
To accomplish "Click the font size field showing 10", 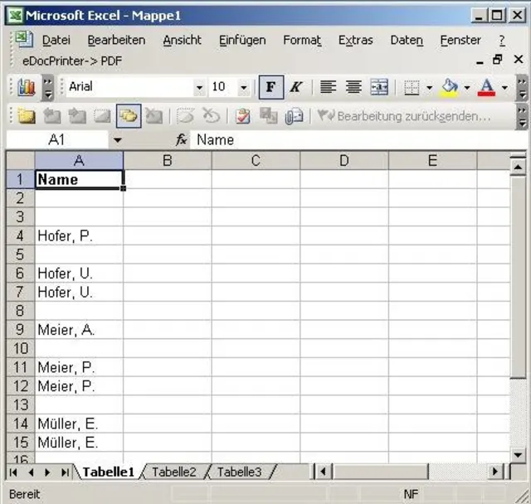I will point(223,87).
